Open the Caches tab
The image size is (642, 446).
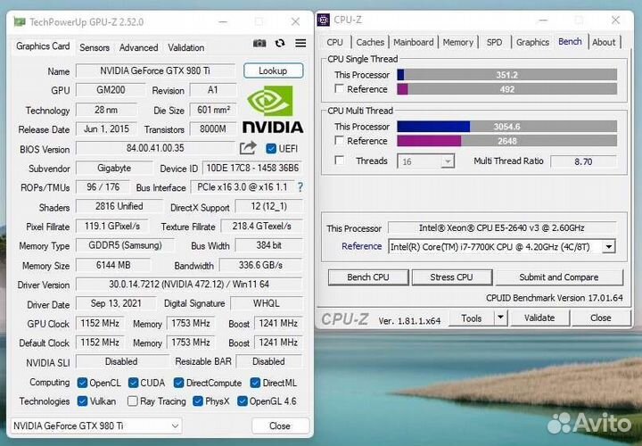point(370,42)
